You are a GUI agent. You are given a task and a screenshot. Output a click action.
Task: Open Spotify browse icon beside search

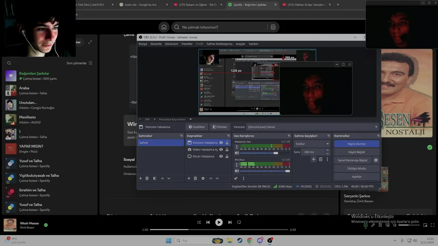[273, 27]
